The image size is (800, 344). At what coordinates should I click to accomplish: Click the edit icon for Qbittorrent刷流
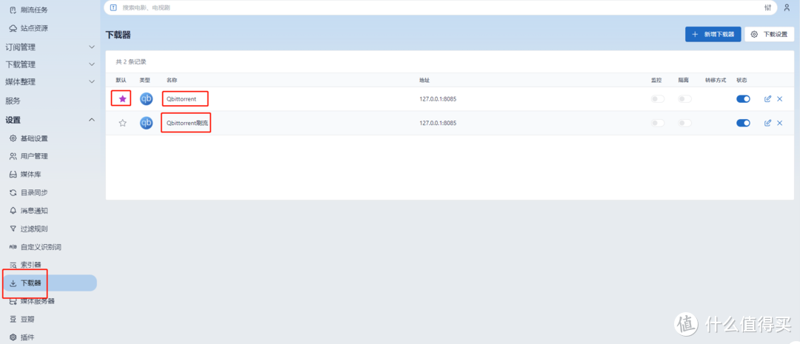(x=767, y=123)
